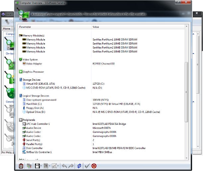Click the Parallel Port(s) icon
This screenshot has height=171, width=203.
(x=24, y=144)
